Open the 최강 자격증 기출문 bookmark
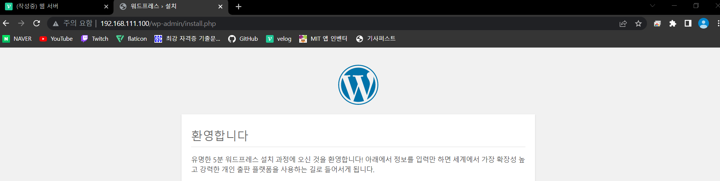The height and width of the screenshot is (181, 720). pos(187,39)
